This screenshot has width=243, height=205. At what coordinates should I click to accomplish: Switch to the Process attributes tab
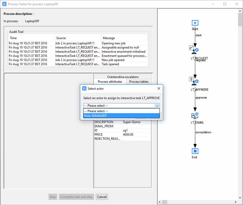110,82
